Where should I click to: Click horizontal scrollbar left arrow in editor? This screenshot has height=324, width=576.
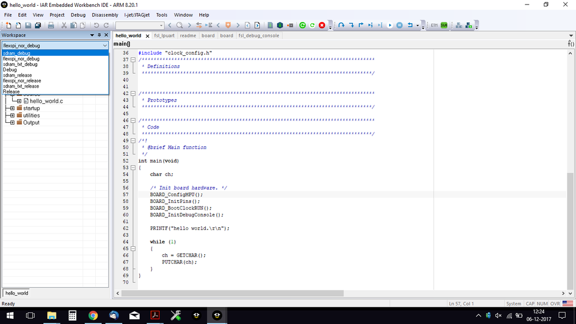pos(118,293)
